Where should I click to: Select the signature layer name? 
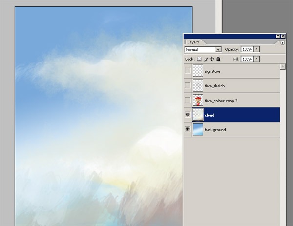(x=212, y=72)
